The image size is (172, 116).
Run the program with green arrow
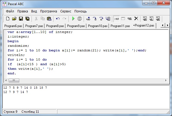[x=73, y=19]
